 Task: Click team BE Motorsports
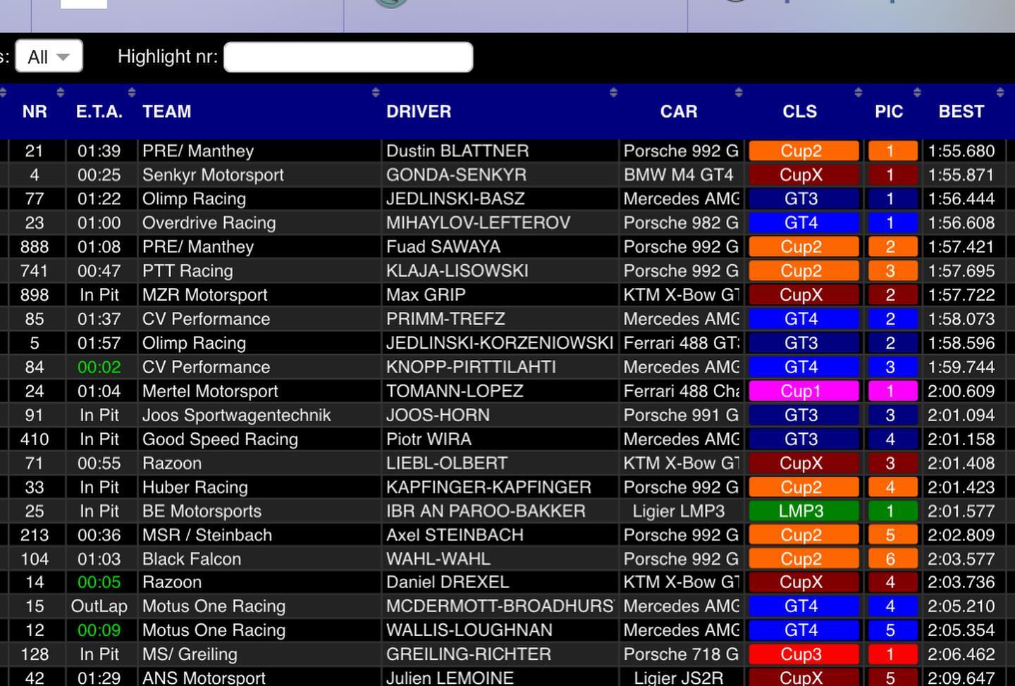[x=202, y=511]
